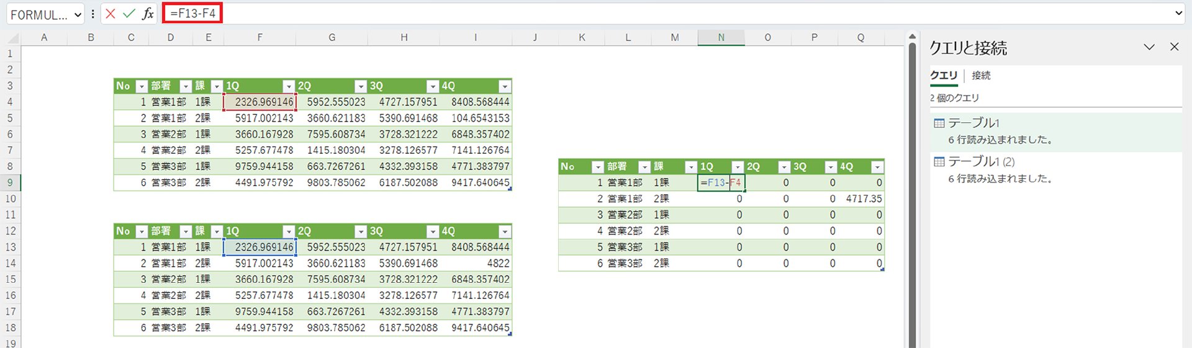The width and height of the screenshot is (1192, 348).
Task: Open the 部署 filter dropdown in row 12 table
Action: pyautogui.click(x=186, y=231)
